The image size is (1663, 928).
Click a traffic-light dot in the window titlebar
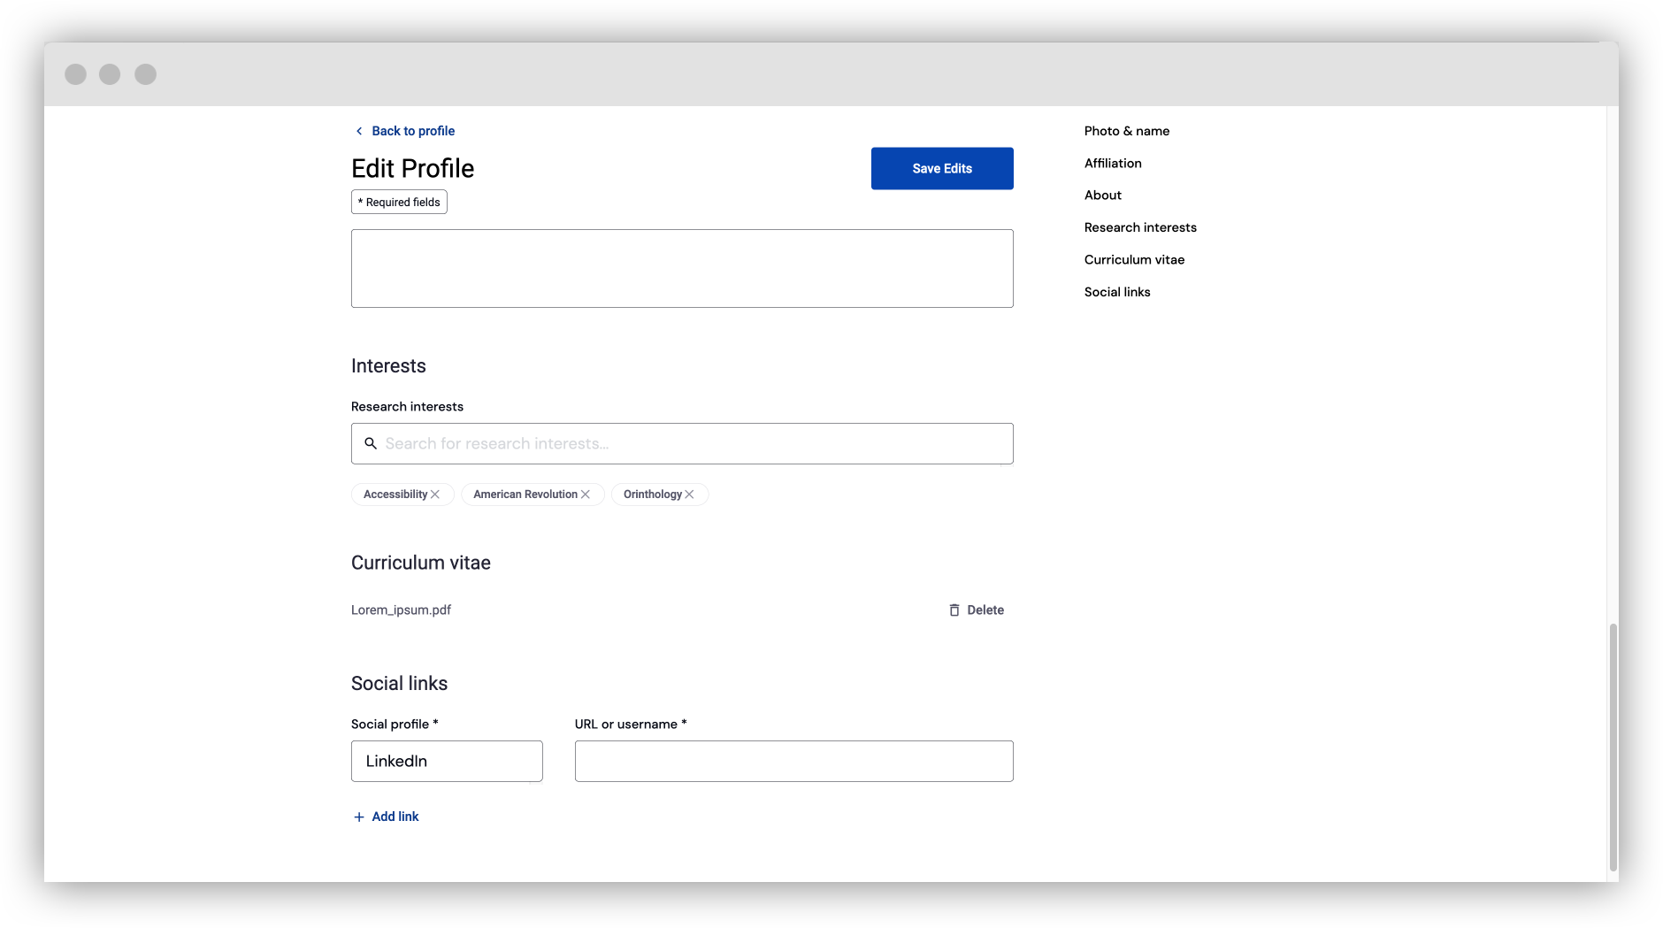77,74
